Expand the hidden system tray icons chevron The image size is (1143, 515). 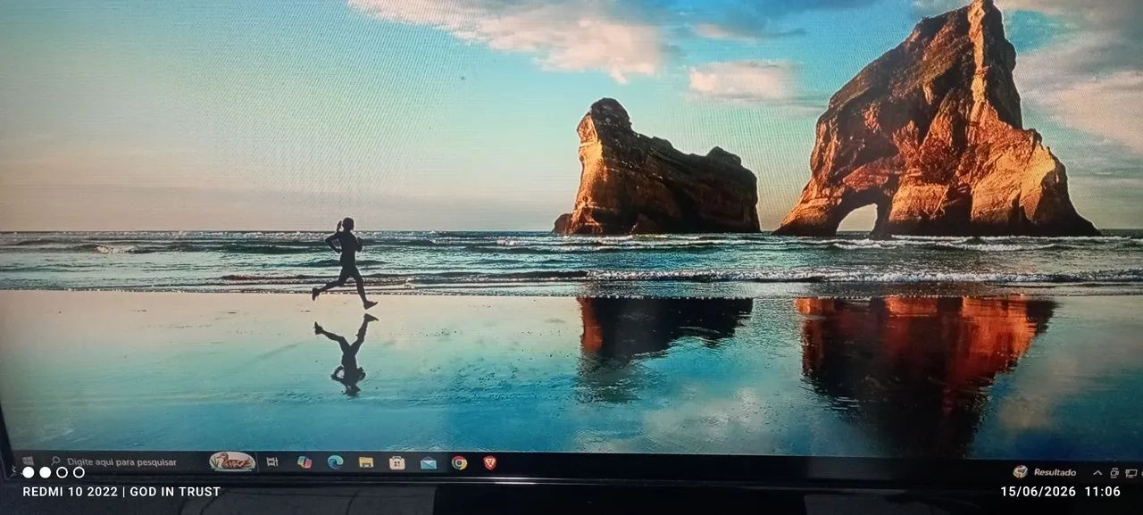point(1097,472)
